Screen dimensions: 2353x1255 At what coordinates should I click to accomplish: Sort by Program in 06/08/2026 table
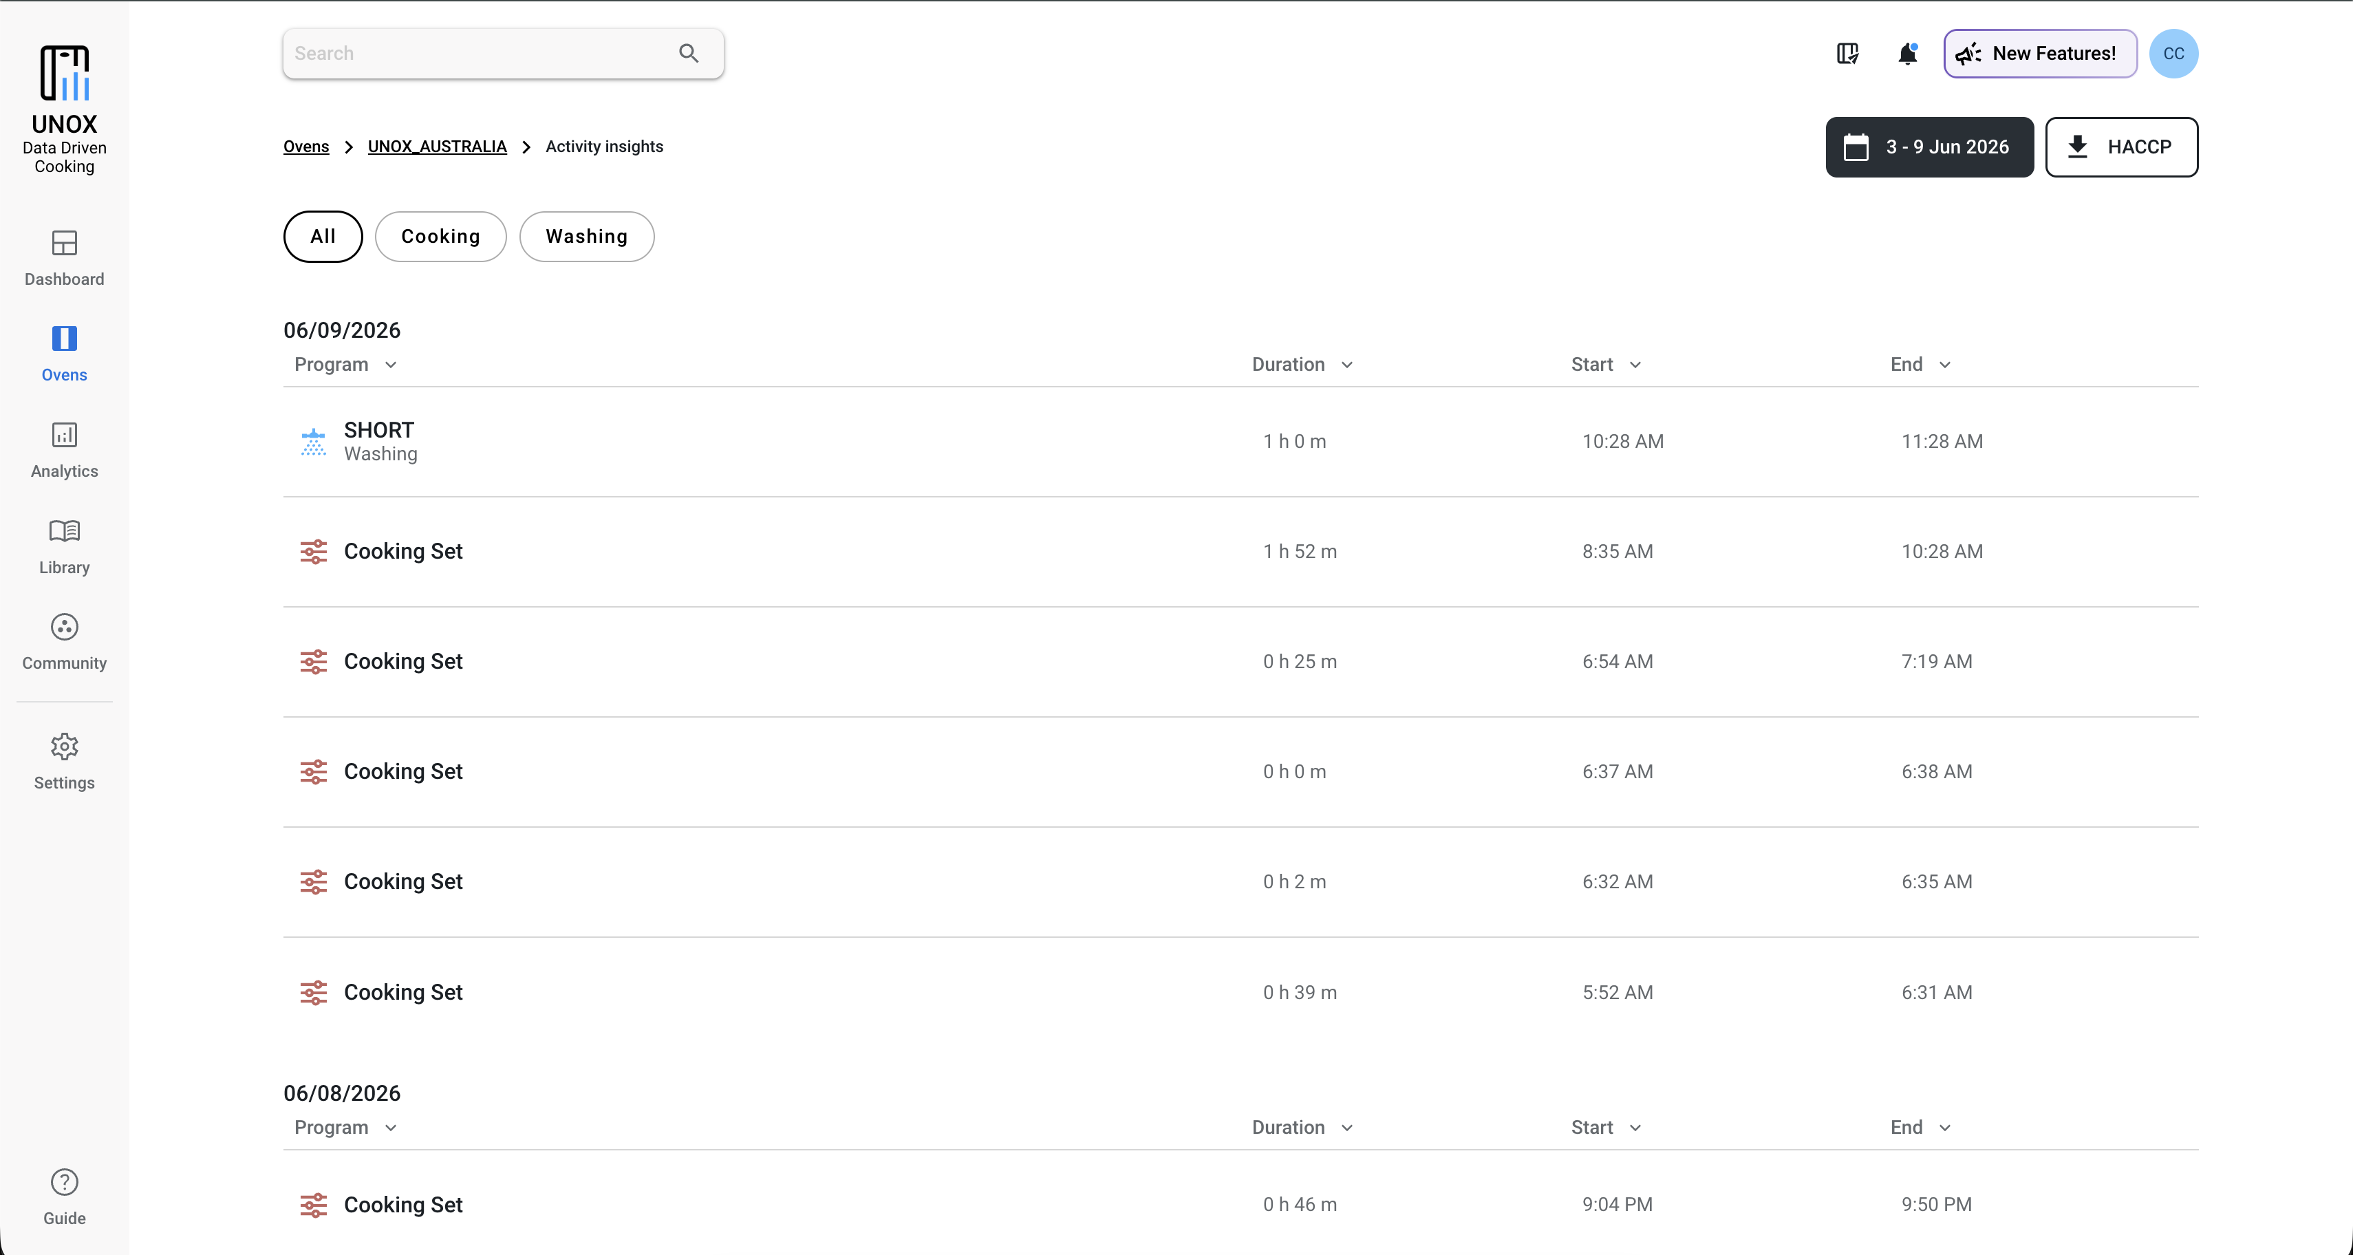pos(345,1127)
